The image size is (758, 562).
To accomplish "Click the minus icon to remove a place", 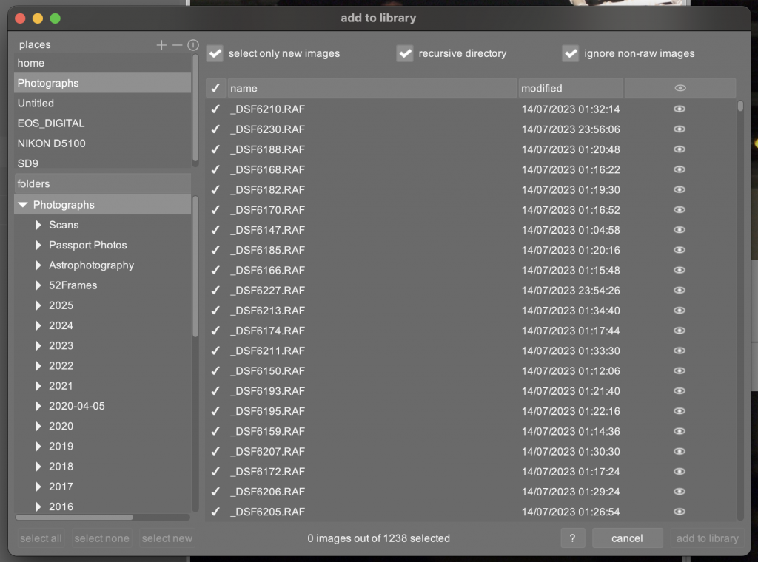I will pyautogui.click(x=177, y=45).
